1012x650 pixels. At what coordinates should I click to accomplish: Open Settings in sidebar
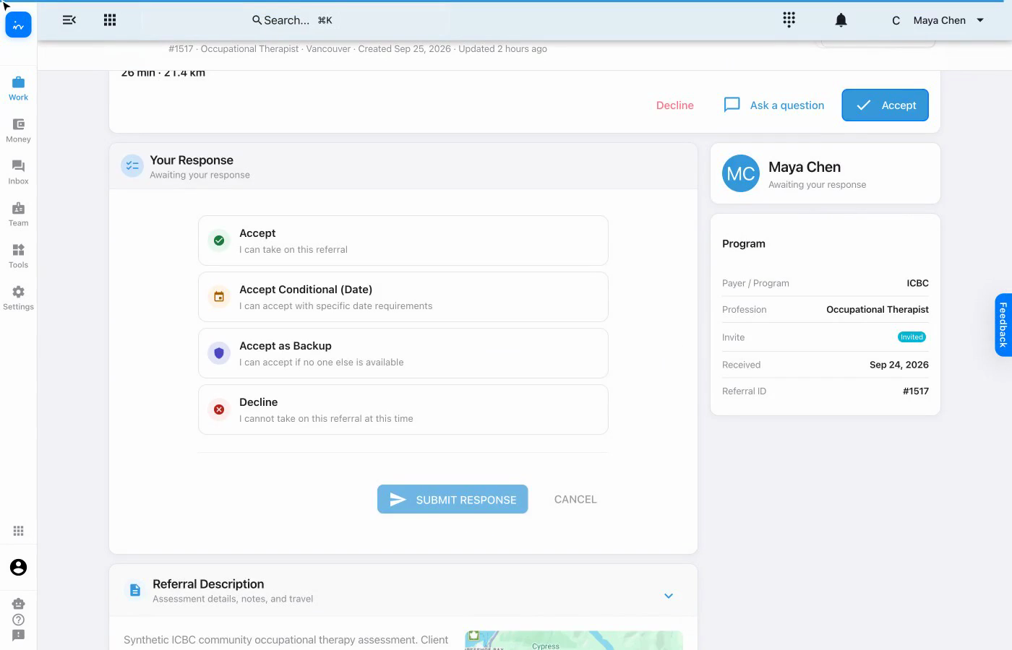tap(18, 298)
